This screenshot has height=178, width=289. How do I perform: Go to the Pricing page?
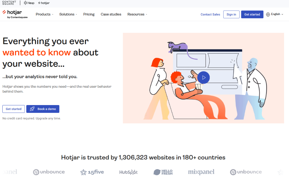point(89,14)
